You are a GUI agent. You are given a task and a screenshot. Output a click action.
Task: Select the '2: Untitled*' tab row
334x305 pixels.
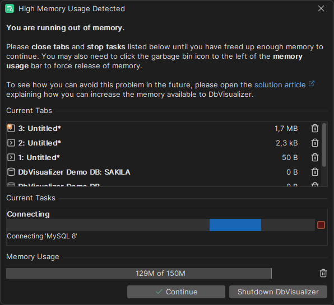(164, 143)
